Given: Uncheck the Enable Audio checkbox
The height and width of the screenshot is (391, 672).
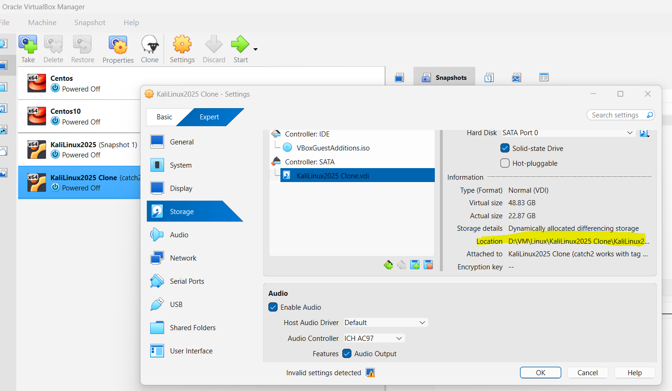Looking at the screenshot, I should [x=273, y=307].
